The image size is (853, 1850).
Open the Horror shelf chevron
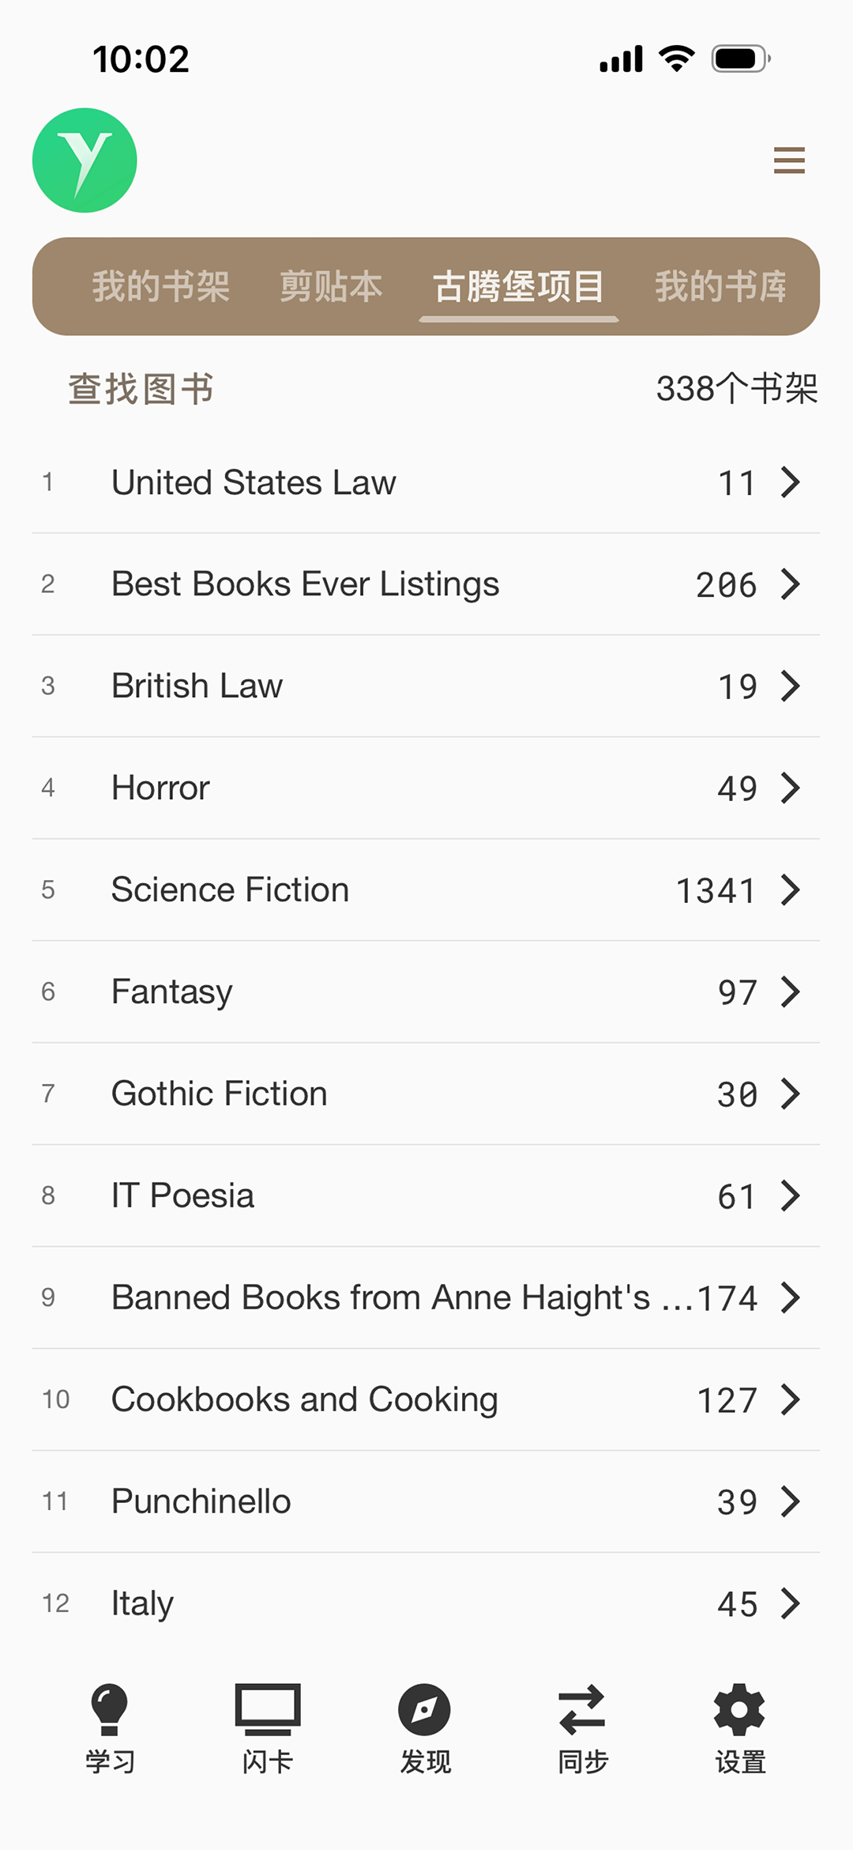(791, 788)
